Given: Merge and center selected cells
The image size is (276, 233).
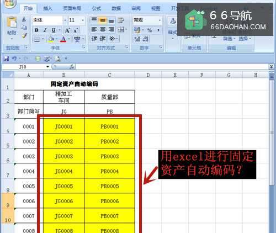Looking at the screenshot, I should [x=121, y=29].
